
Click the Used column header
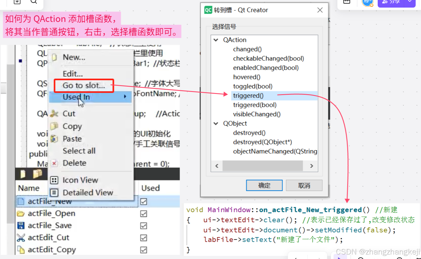tap(150, 188)
